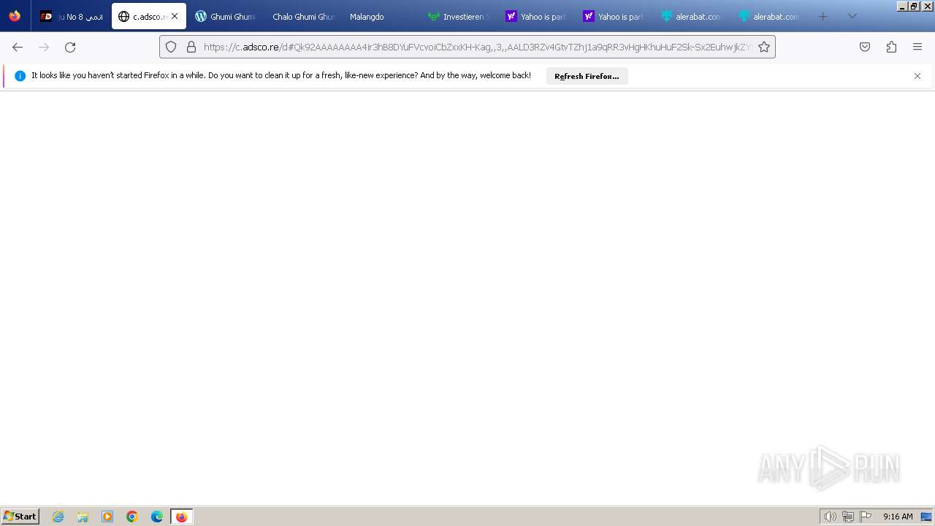
Task: Switch to the second Yahoo is part tab
Action: (x=613, y=16)
